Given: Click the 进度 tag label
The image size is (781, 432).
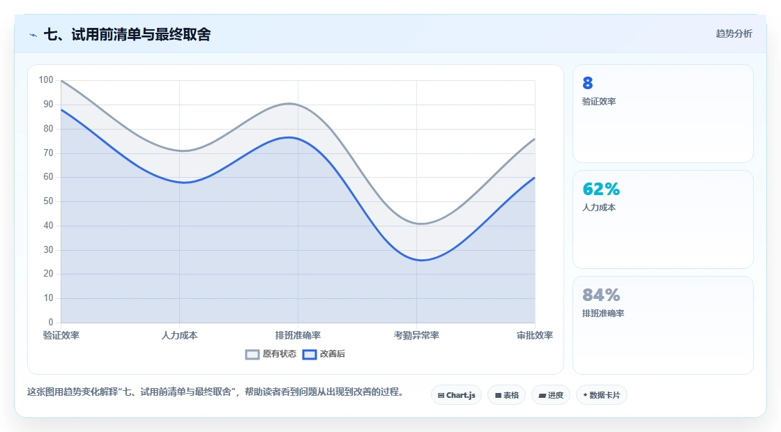Looking at the screenshot, I should click(x=555, y=395).
